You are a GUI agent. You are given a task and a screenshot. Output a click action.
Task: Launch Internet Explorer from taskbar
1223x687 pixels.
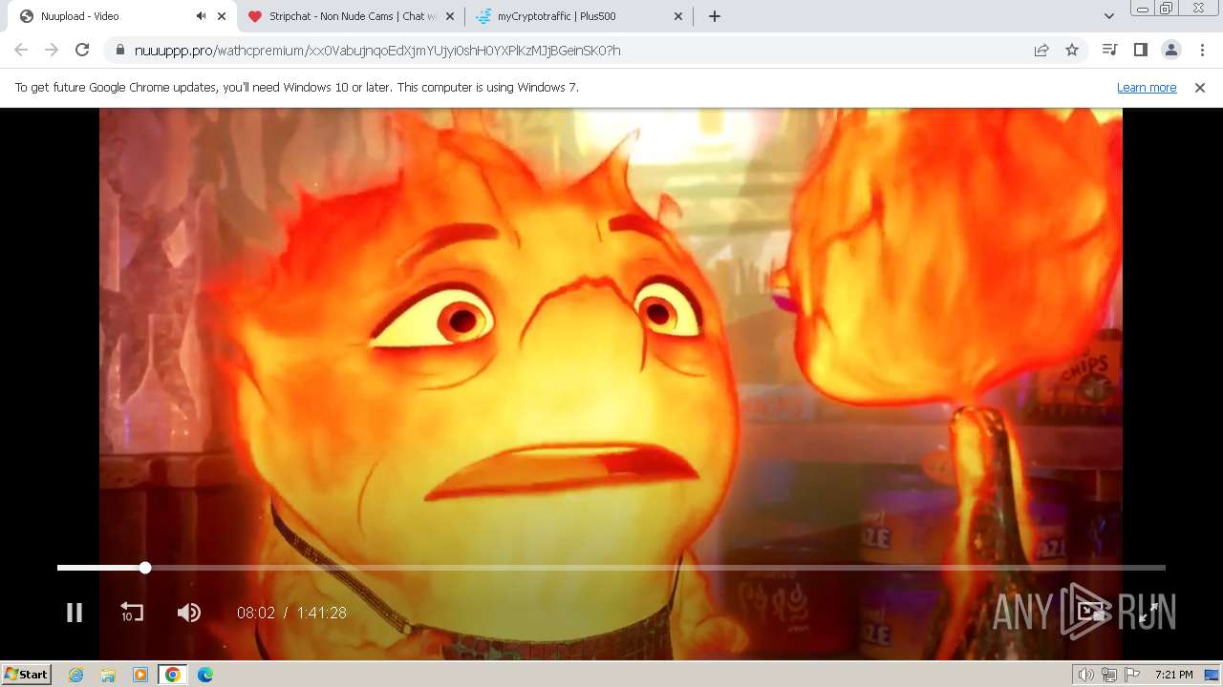[x=76, y=675]
